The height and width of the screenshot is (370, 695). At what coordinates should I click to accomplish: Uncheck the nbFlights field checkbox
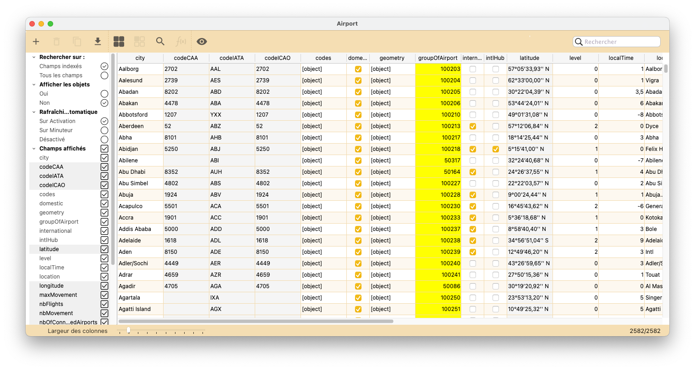coord(104,304)
